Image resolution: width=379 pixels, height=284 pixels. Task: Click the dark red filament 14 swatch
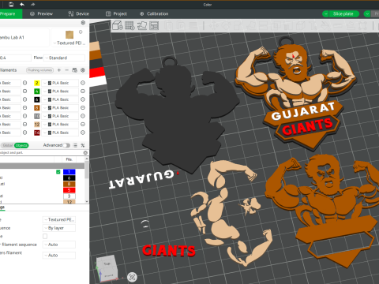pyautogui.click(x=37, y=133)
